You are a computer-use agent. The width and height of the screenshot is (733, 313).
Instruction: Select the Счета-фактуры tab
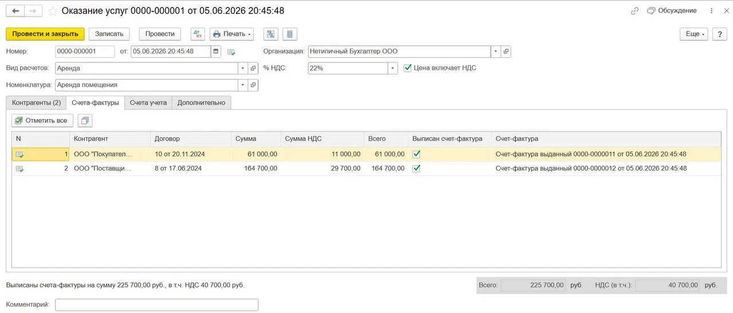95,103
